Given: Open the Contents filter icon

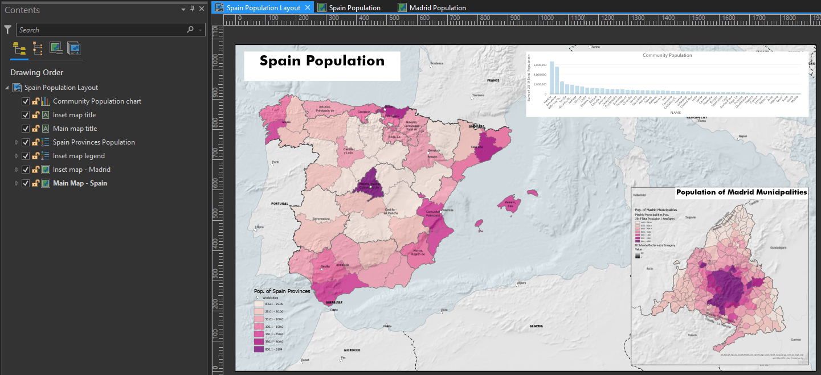Looking at the screenshot, I should pos(8,29).
